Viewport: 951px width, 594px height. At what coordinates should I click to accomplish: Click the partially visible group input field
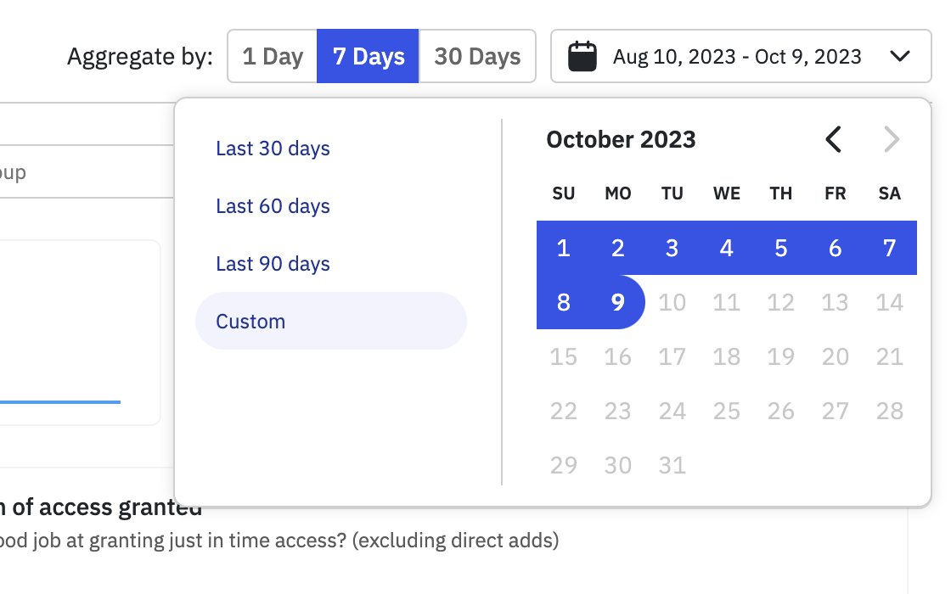click(87, 171)
